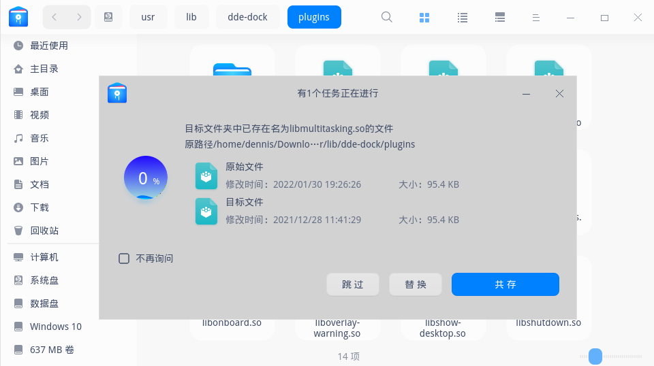The image size is (654, 366).
Task: Click the dialog's file manager icon
Action: tap(117, 93)
